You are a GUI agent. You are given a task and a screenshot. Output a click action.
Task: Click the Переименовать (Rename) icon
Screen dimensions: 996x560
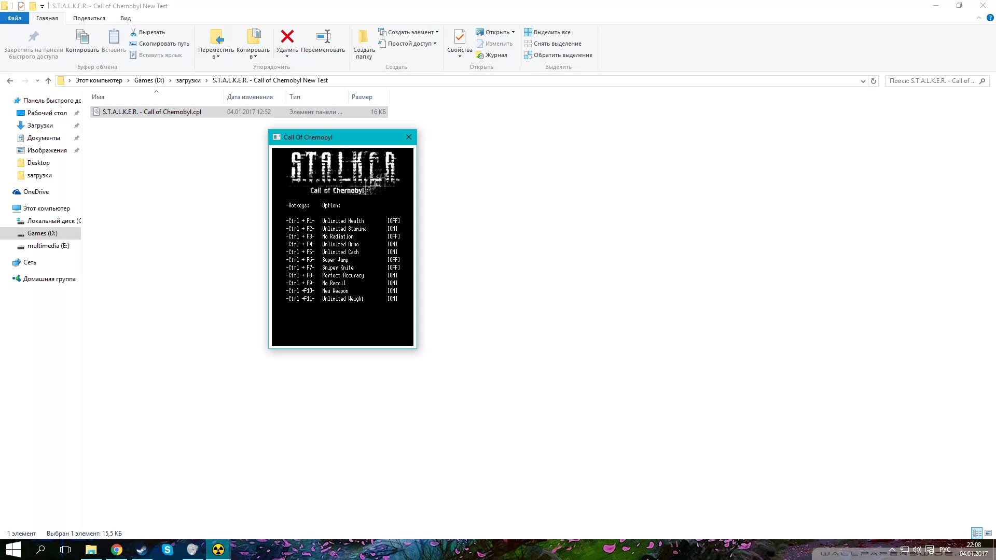[x=323, y=36]
